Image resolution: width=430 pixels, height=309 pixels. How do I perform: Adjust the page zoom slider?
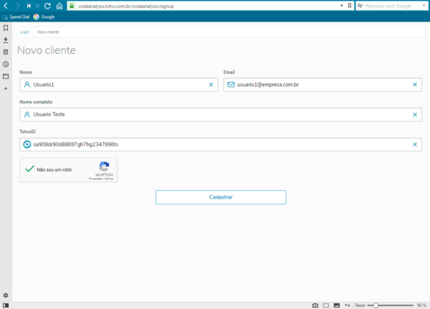(x=376, y=305)
